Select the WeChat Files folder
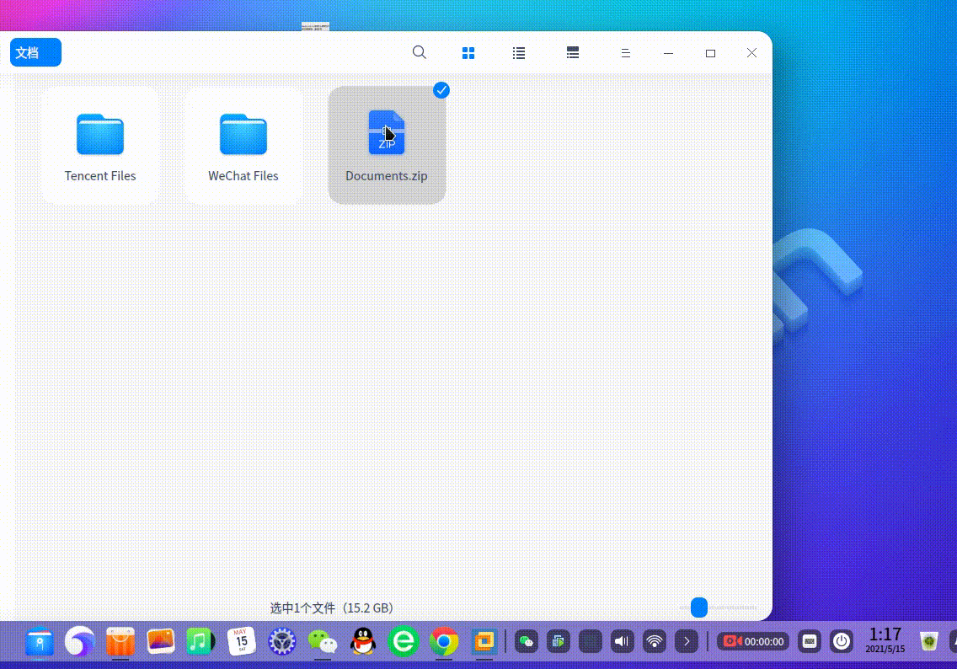957x669 pixels. point(243,145)
